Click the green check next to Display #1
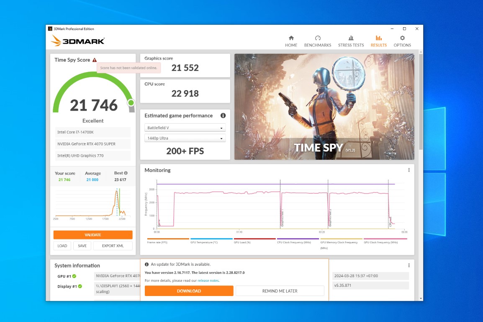The width and height of the screenshot is (483, 322). coord(80,286)
